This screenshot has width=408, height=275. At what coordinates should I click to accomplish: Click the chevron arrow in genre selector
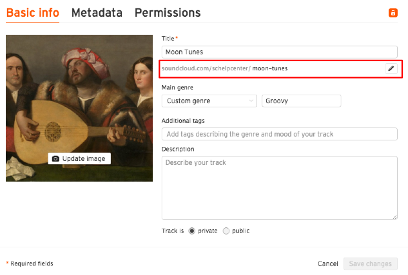[251, 100]
